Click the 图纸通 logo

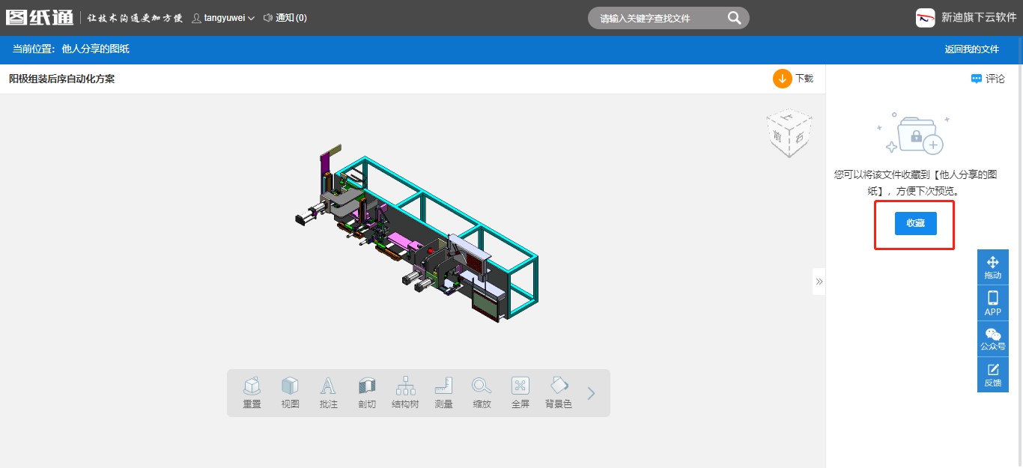pos(40,17)
